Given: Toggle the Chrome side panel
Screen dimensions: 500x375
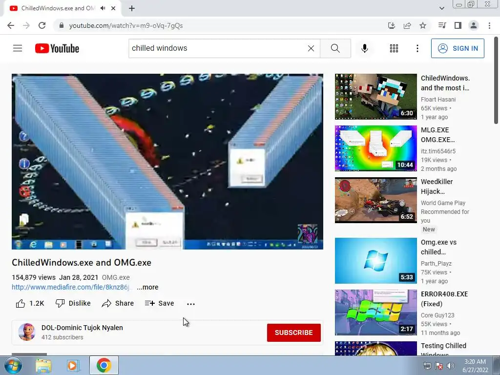Looking at the screenshot, I should pyautogui.click(x=458, y=25).
